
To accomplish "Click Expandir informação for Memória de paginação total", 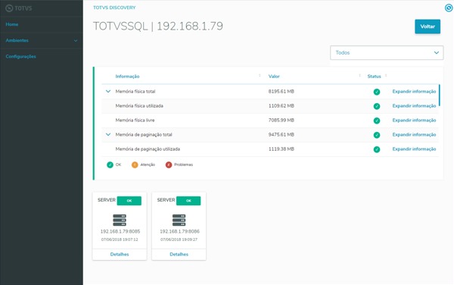I will click(414, 134).
